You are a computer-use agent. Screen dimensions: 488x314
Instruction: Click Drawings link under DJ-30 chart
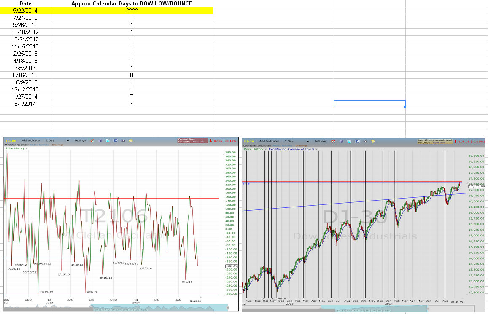tap(301, 145)
